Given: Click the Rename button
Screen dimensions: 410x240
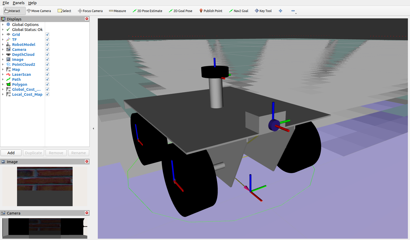Looking at the screenshot, I should pyautogui.click(x=78, y=153).
